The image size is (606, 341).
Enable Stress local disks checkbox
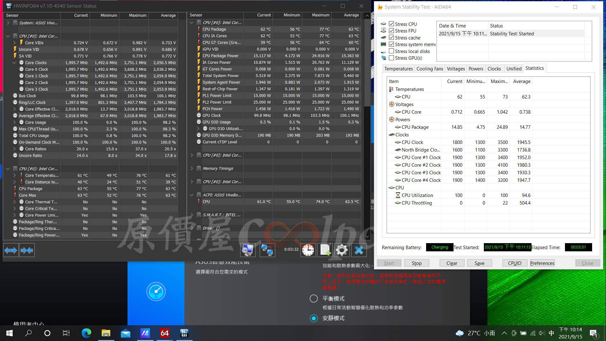[391, 51]
